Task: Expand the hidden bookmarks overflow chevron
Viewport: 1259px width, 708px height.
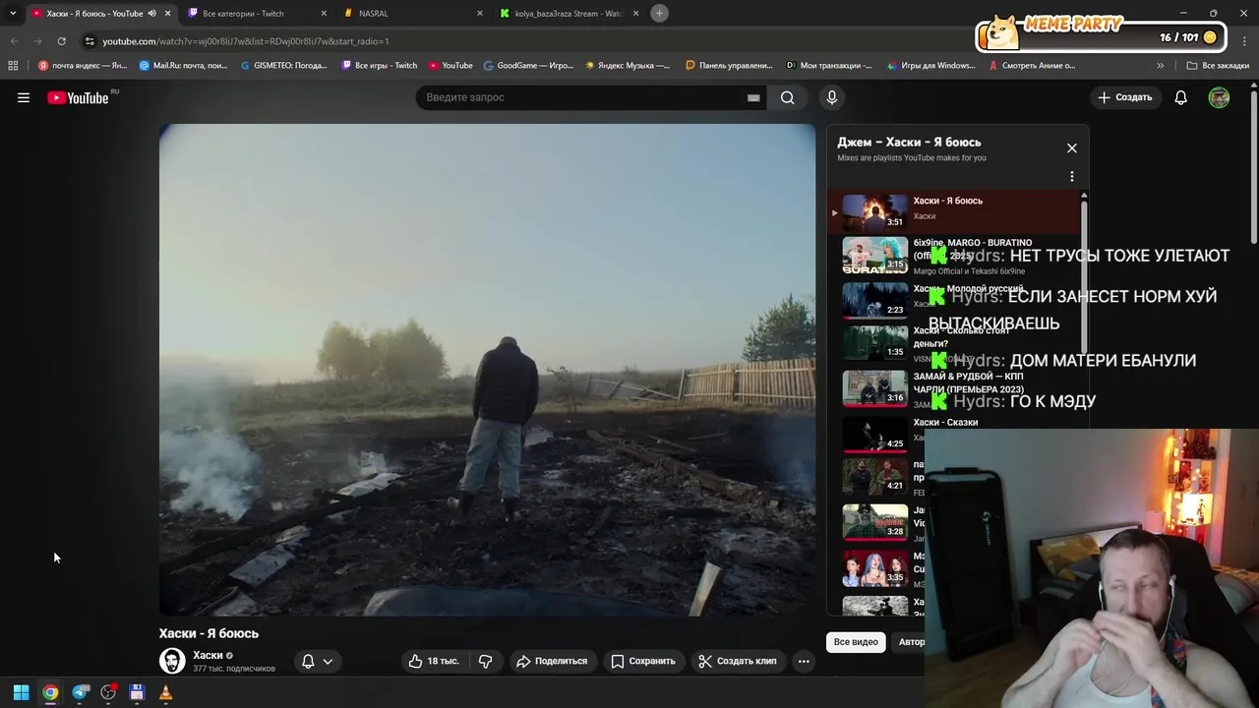Action: [x=1161, y=66]
